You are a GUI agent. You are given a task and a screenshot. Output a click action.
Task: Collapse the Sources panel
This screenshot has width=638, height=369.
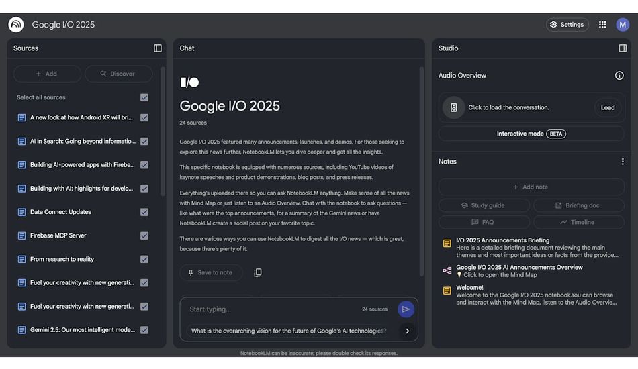tap(158, 48)
